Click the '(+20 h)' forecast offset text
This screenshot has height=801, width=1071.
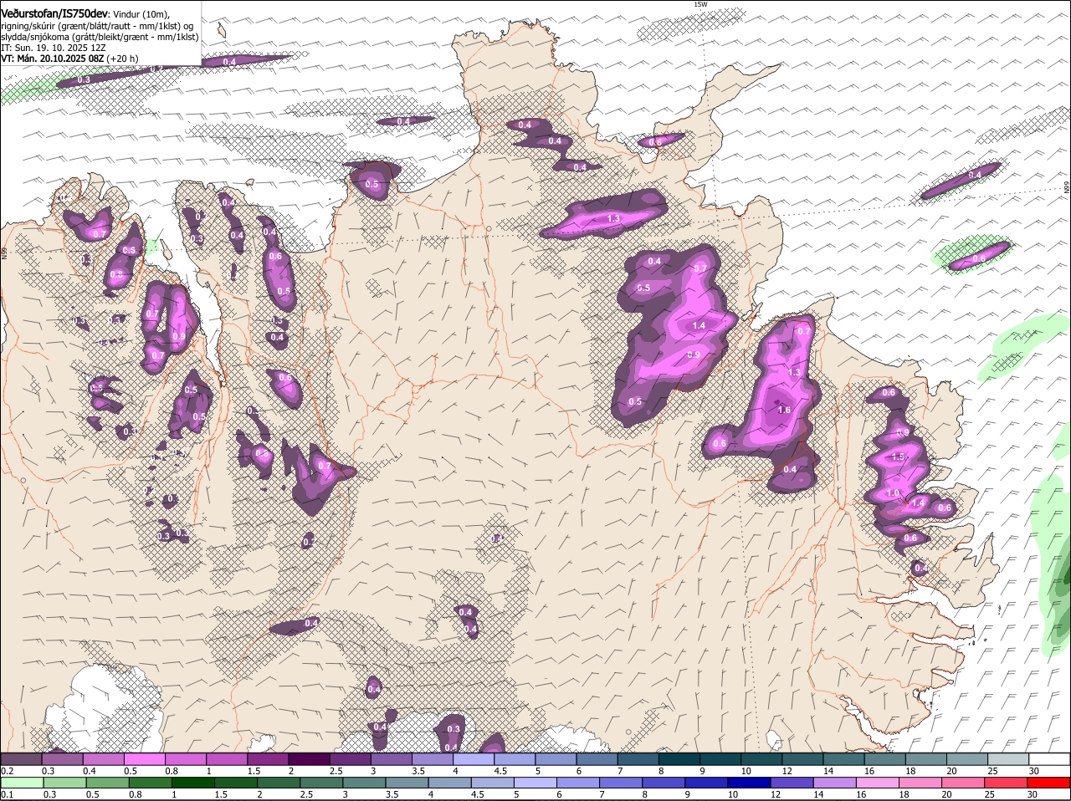(x=123, y=59)
